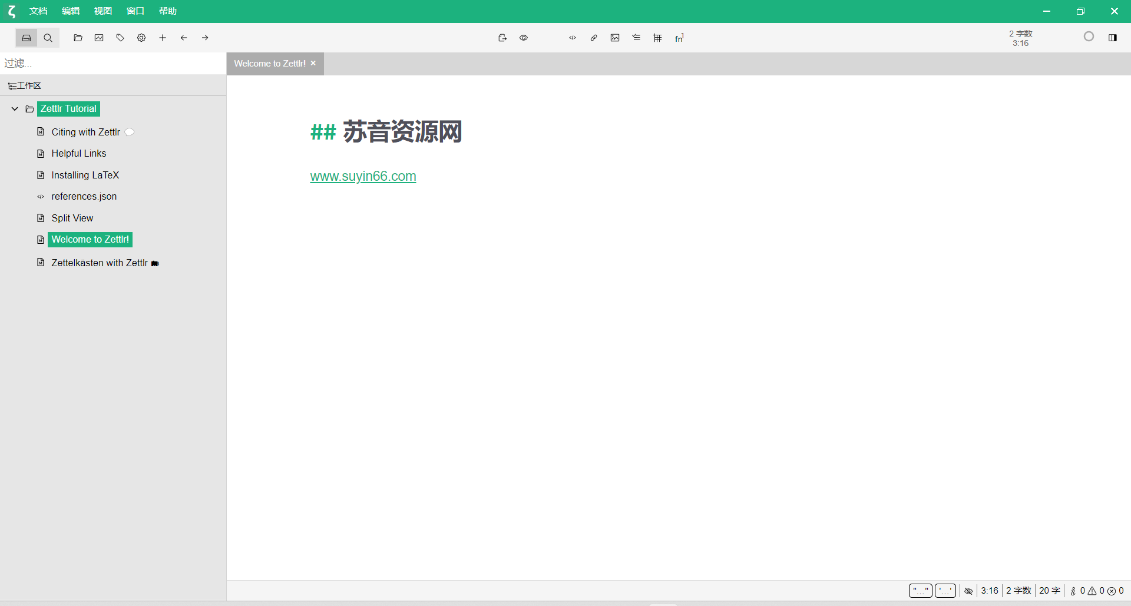This screenshot has width=1131, height=606.
Task: Open the 帮助 menu
Action: [x=167, y=11]
